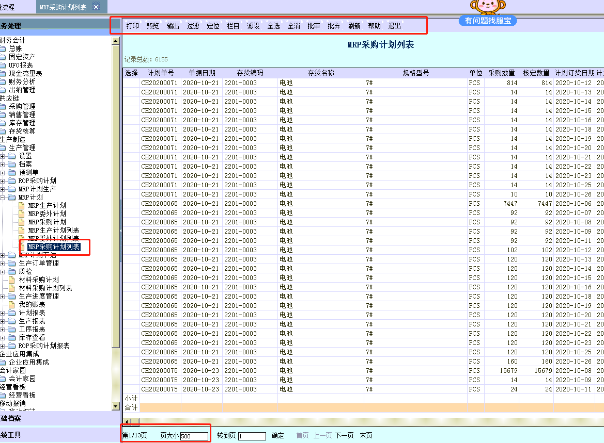The image size is (604, 443).
Task: Click the folder icon beside ROP采购计划报表
Action: (x=12, y=346)
